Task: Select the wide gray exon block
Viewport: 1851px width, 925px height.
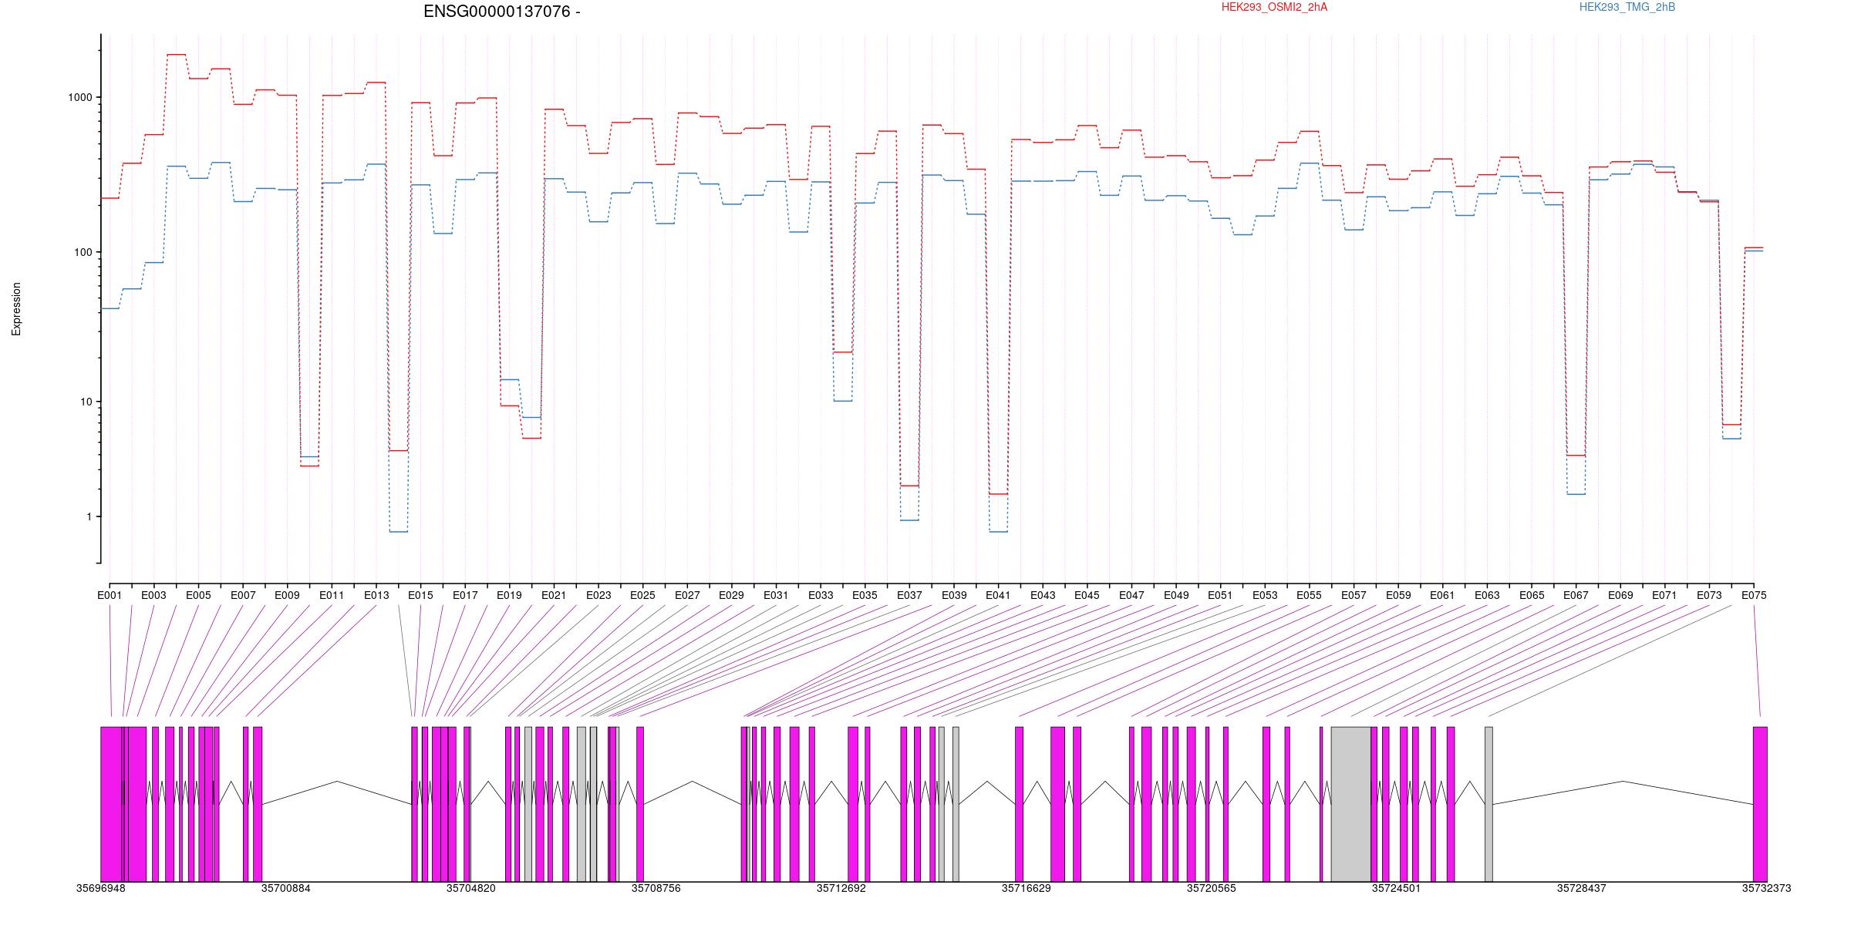Action: pyautogui.click(x=1351, y=804)
